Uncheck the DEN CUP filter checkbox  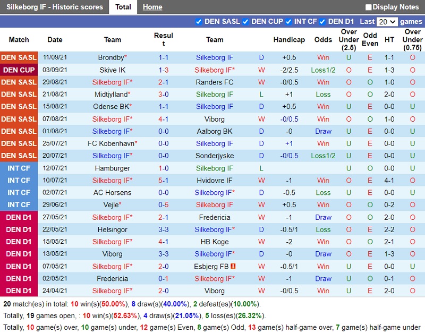(x=245, y=22)
